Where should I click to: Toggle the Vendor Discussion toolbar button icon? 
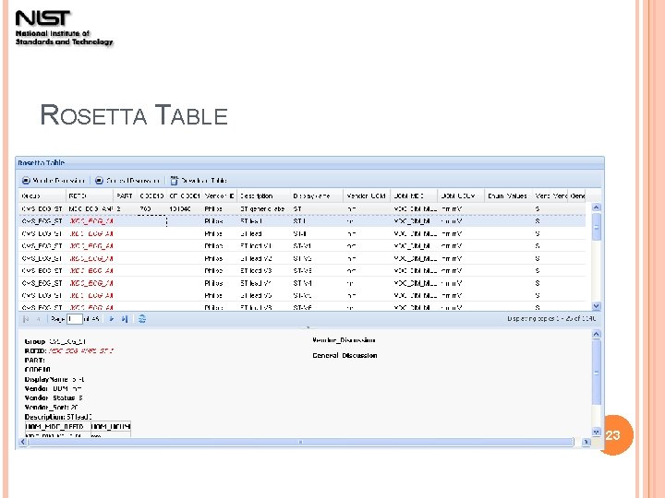coord(26,181)
